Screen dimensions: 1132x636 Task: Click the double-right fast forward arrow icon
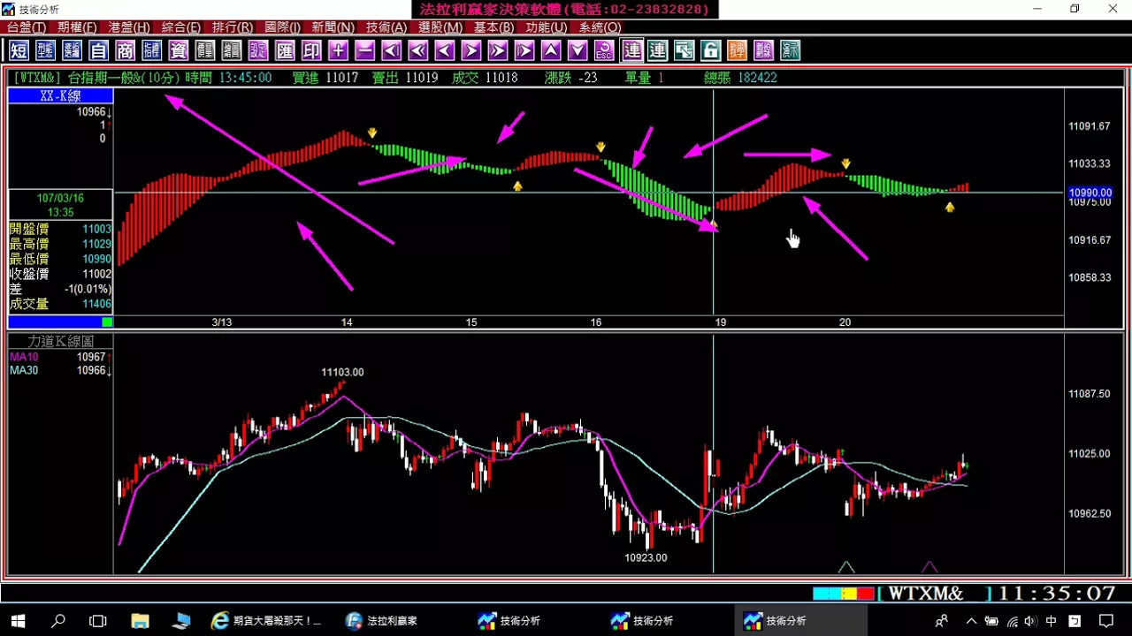(x=498, y=50)
